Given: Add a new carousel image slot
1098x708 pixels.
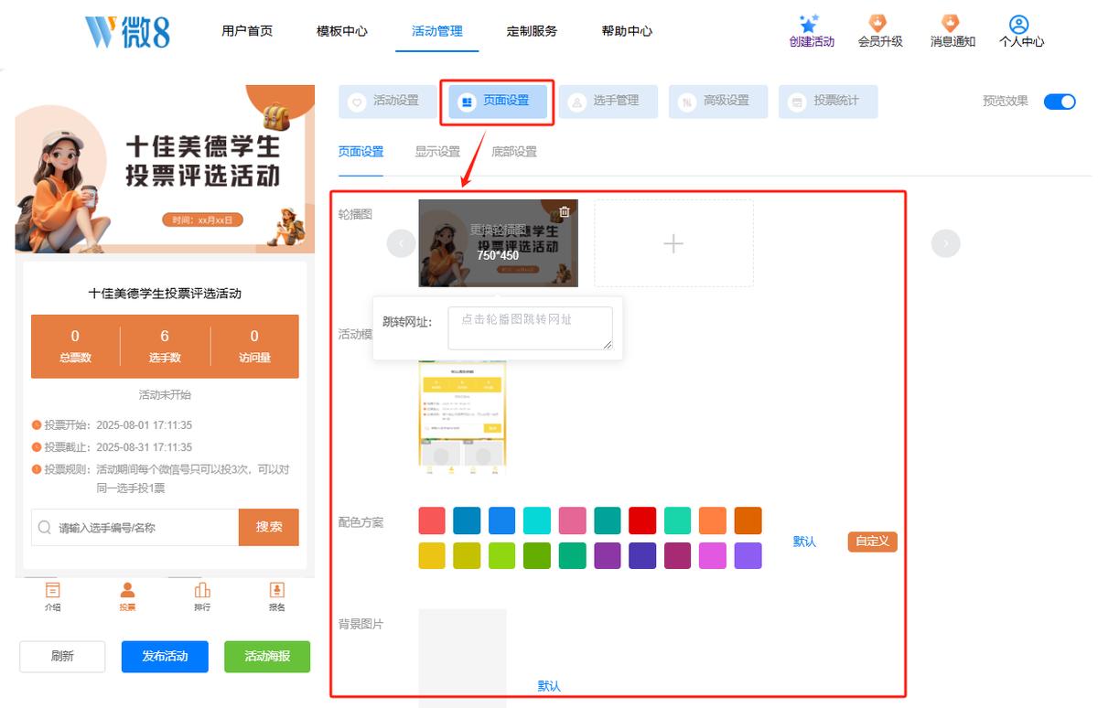Looking at the screenshot, I should (x=673, y=243).
